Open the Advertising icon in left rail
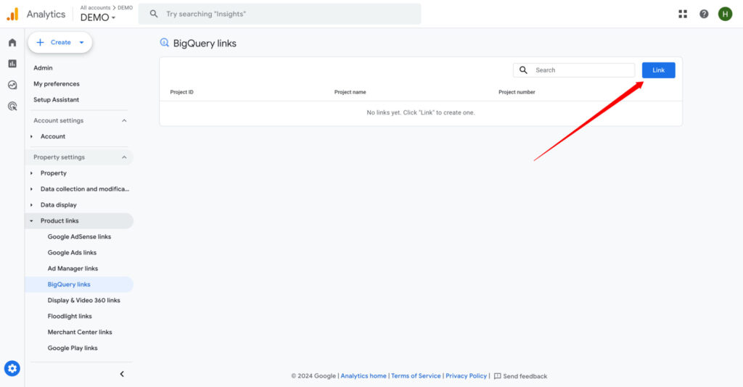Screen dimensions: 743x387 pyautogui.click(x=12, y=106)
